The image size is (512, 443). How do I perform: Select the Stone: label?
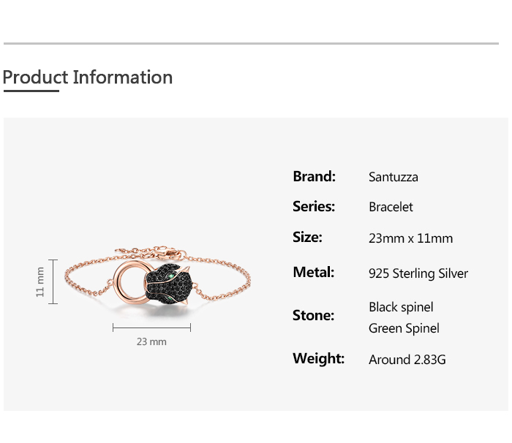(x=313, y=316)
